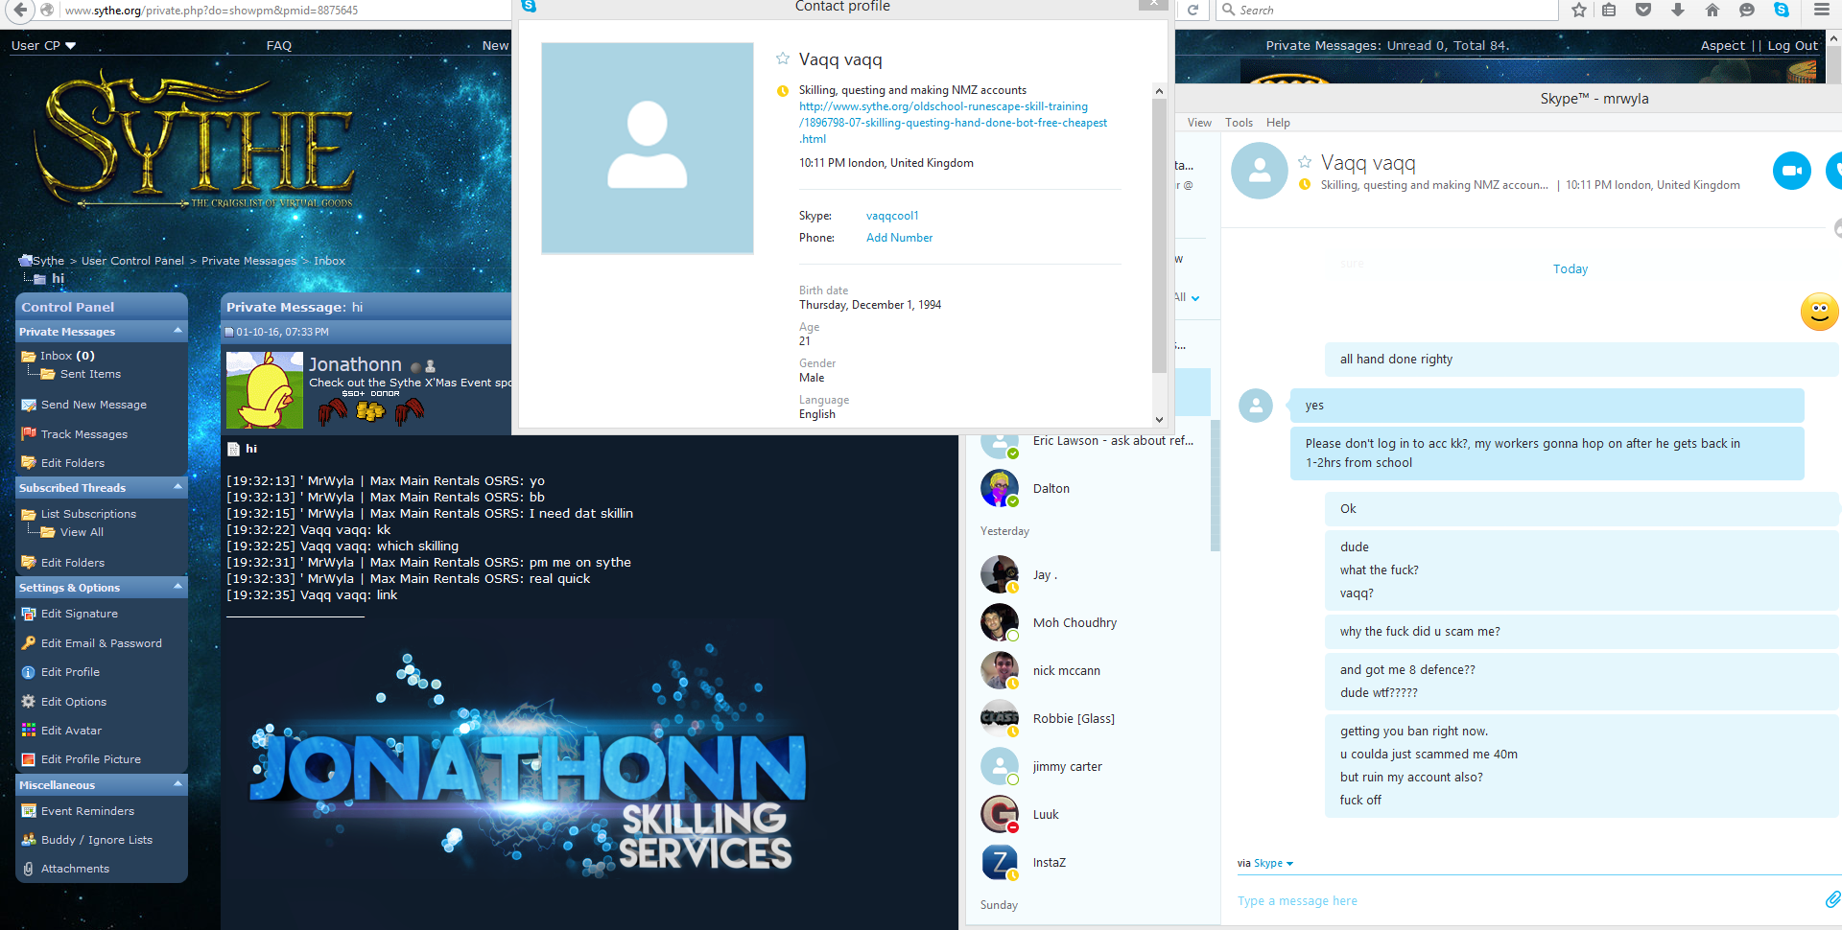Click the Aspect link in Sythe header

[1723, 45]
